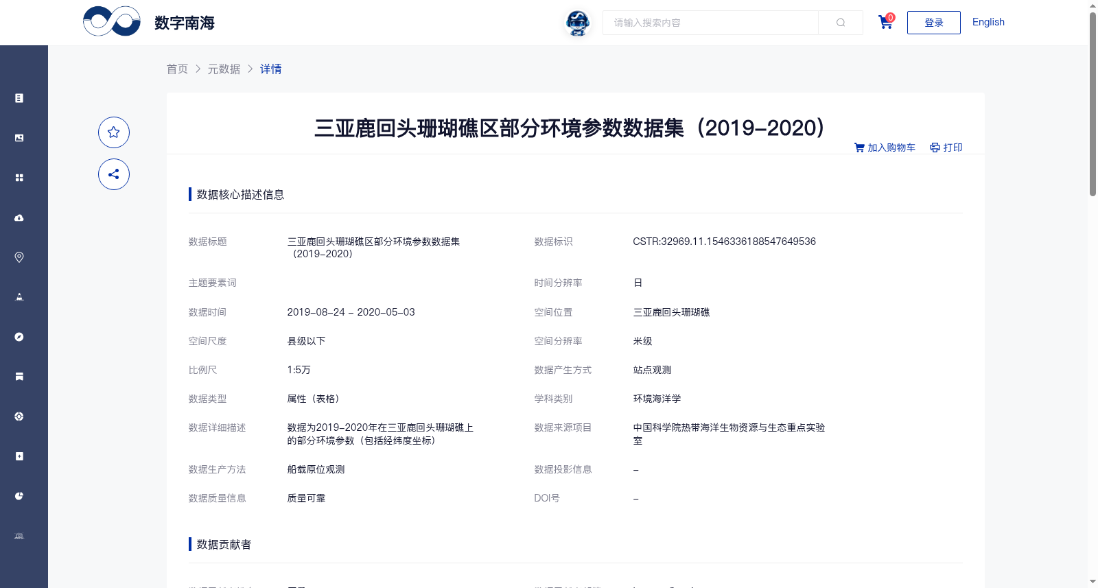Viewport: 1098px width, 588px height.
Task: Click the pie chart sidebar icon
Action: pyautogui.click(x=19, y=496)
